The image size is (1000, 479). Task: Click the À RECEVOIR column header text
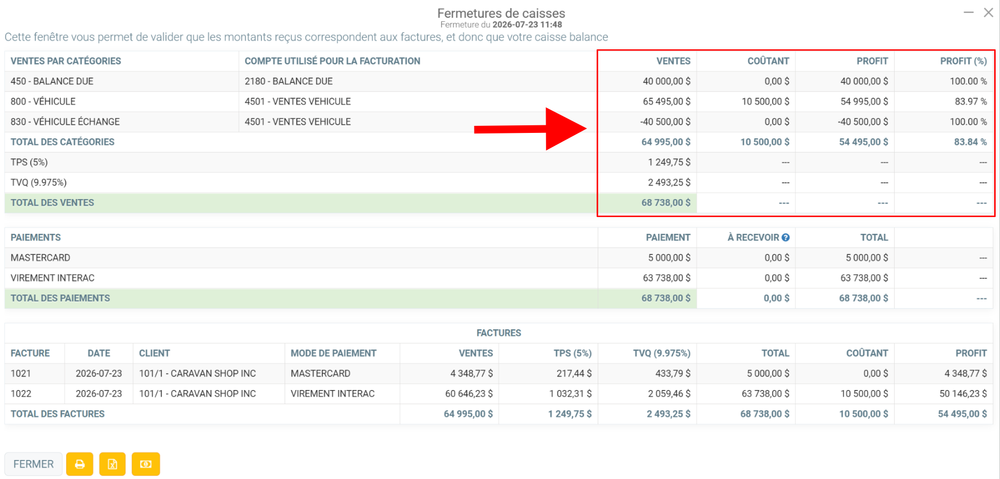(753, 238)
